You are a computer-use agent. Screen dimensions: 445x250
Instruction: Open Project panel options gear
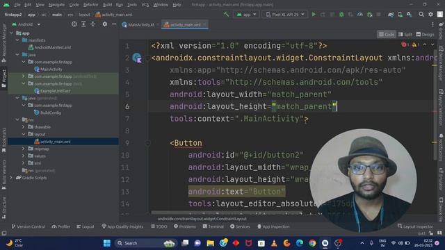pos(105,24)
